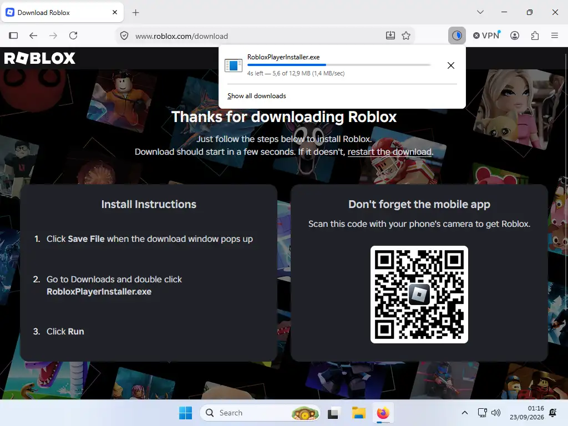Click the Scan this code description text
Viewport: 568px width, 426px height.
419,224
